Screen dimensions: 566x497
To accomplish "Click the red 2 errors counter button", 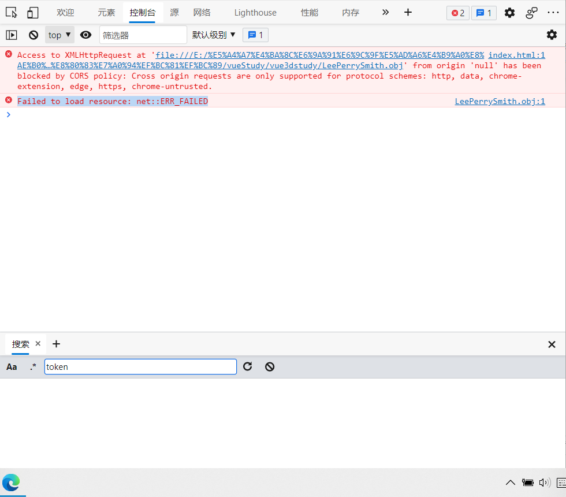I will [457, 13].
